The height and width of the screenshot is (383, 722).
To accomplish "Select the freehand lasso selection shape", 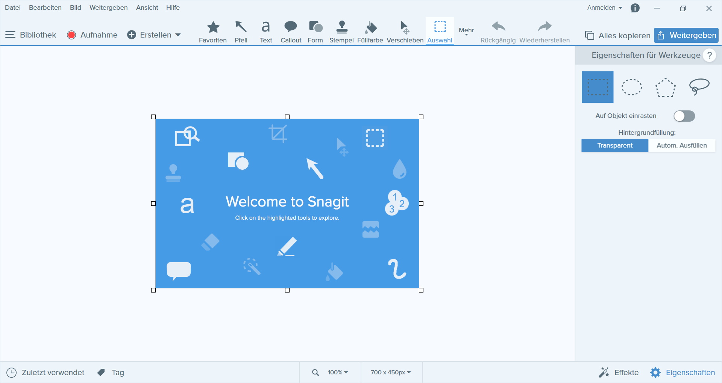I will point(699,87).
